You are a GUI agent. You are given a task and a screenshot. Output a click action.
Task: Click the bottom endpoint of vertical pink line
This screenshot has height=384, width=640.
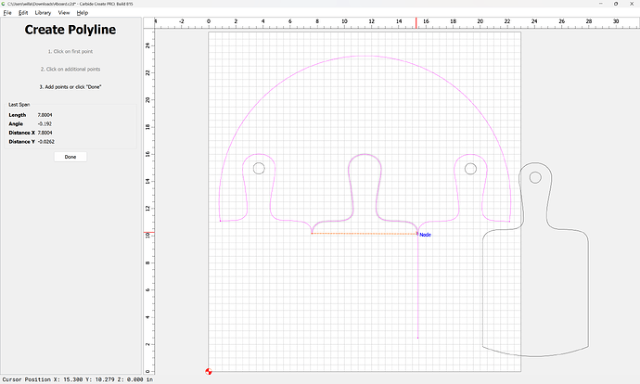(x=418, y=338)
